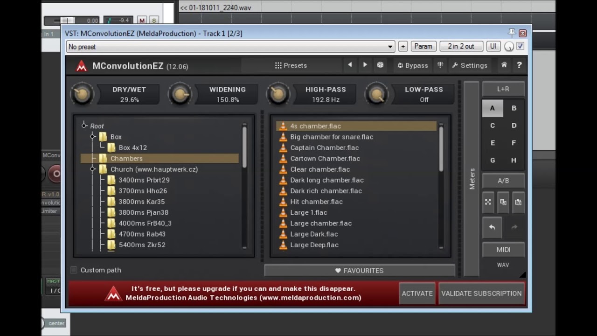Open help with the question mark icon
This screenshot has width=597, height=336.
519,65
